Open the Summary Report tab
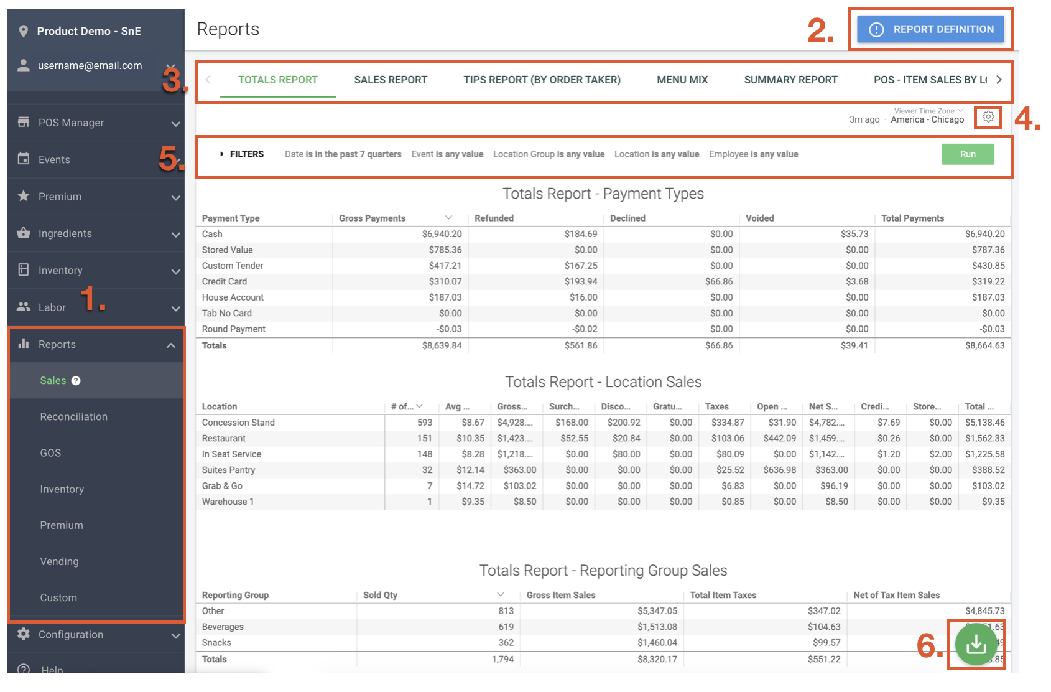 point(790,80)
